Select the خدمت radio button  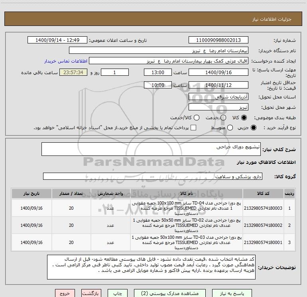tap(223, 118)
